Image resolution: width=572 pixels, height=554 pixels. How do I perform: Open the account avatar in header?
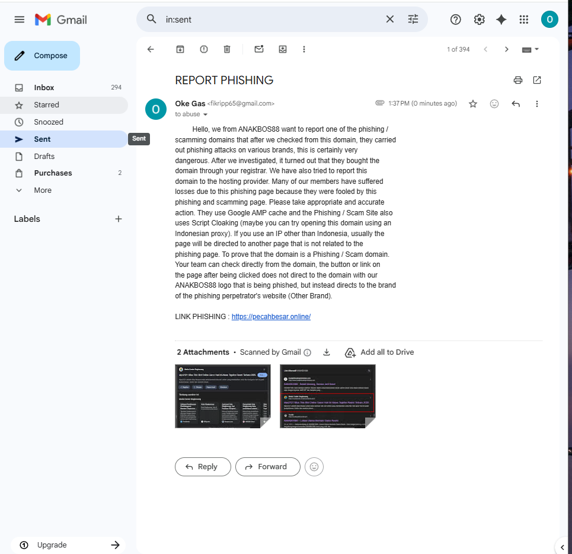click(x=549, y=20)
